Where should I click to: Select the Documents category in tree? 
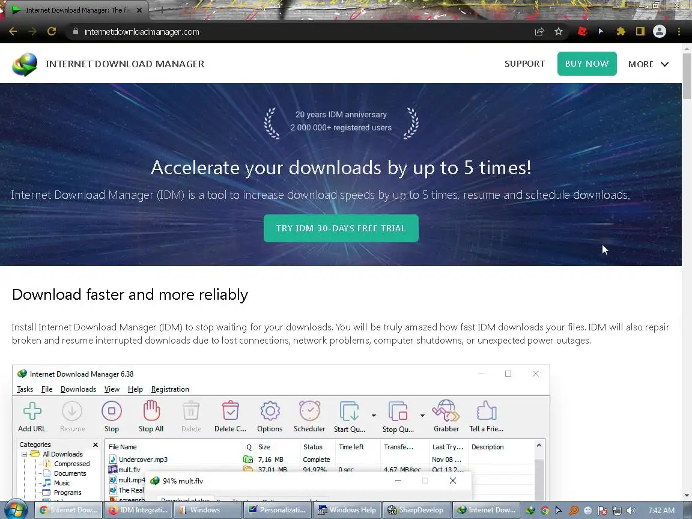[70, 473]
